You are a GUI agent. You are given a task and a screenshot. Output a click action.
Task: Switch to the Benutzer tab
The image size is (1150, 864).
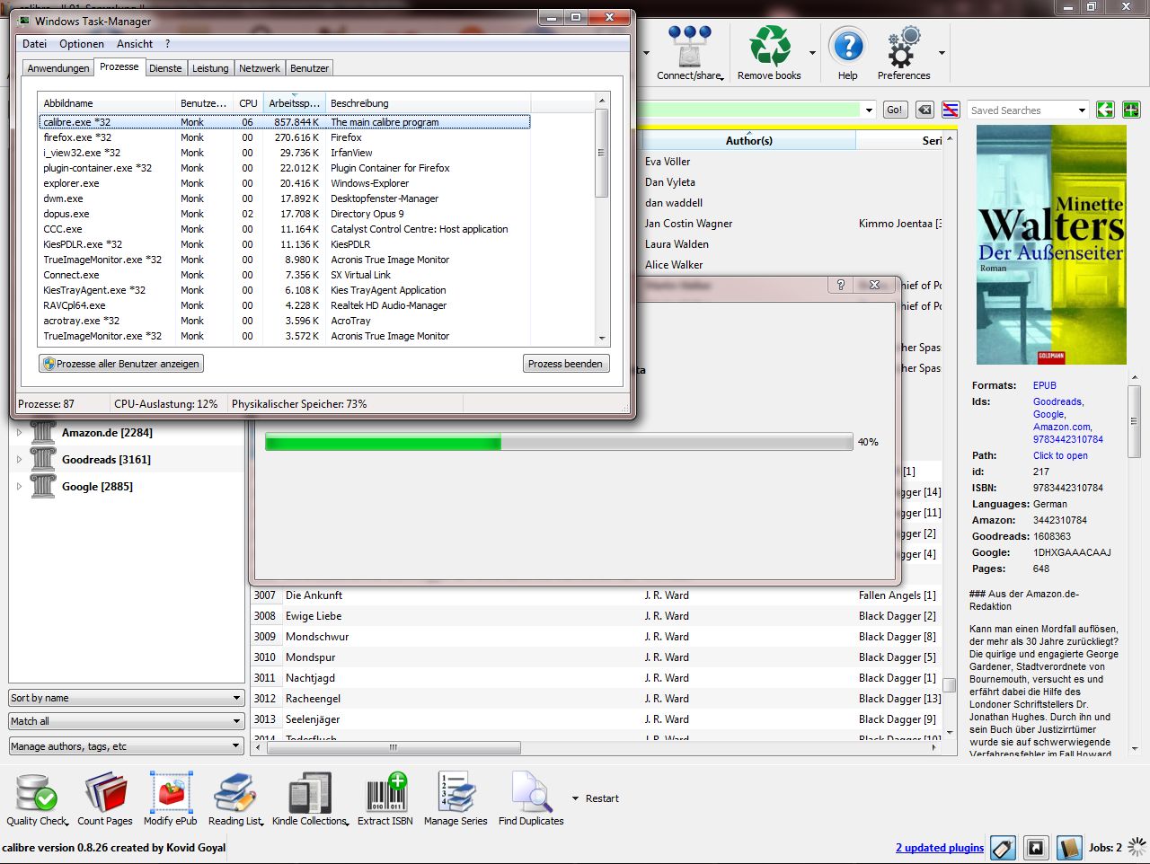(310, 68)
